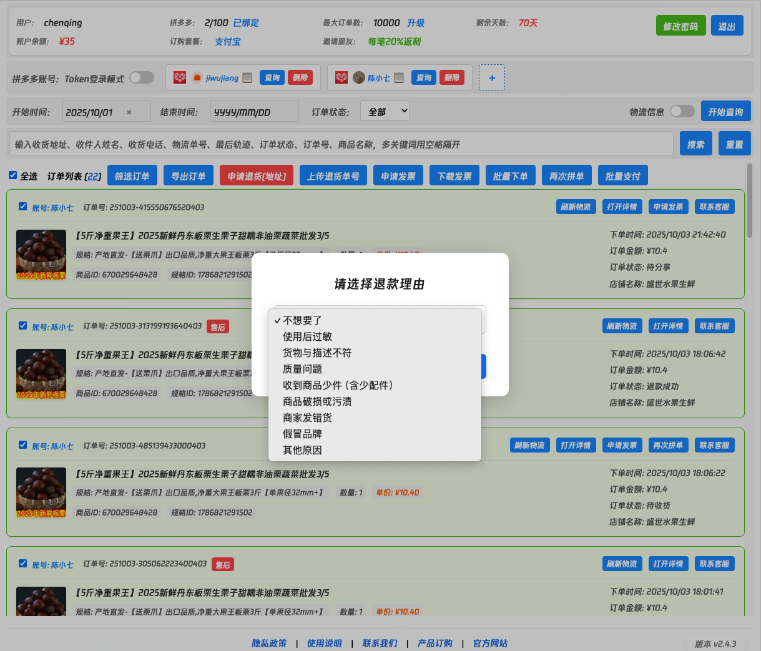Clear the start date with the × icon

129,112
